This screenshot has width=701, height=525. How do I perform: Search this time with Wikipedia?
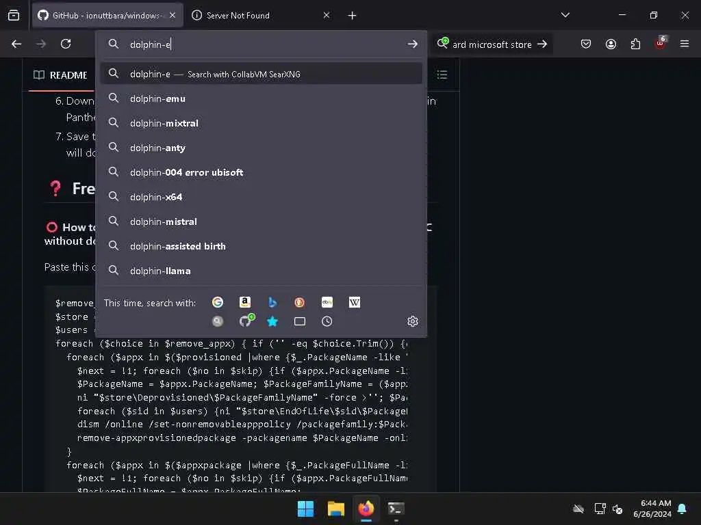tap(355, 302)
